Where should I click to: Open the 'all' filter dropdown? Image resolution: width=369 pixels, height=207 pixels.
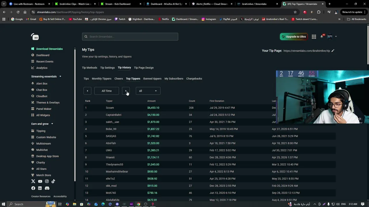[148, 91]
